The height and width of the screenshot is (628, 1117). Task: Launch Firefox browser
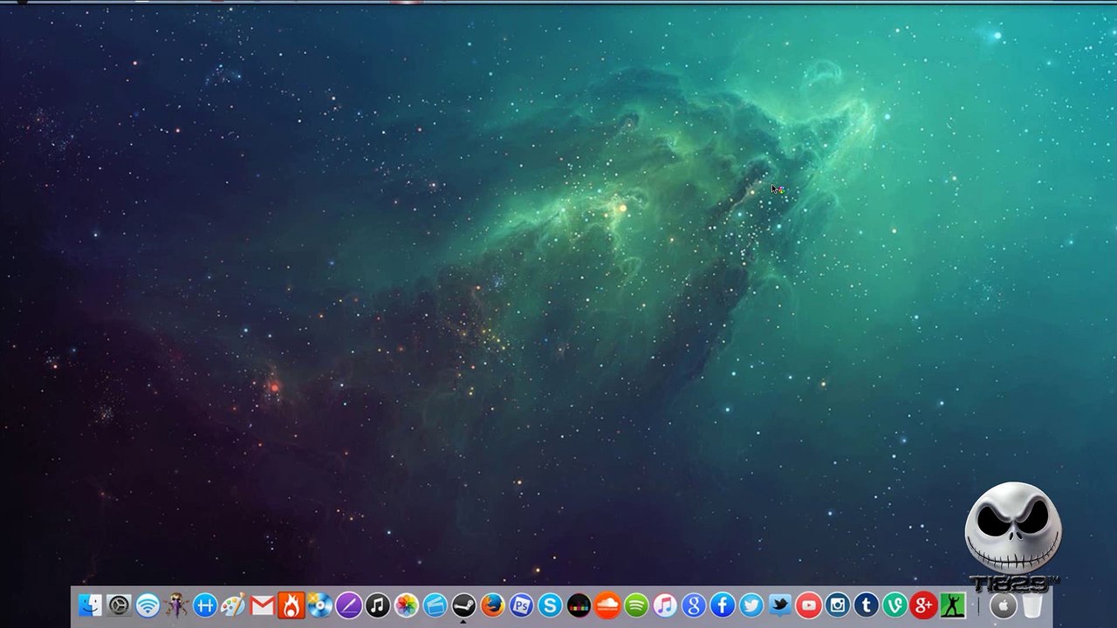tap(492, 604)
